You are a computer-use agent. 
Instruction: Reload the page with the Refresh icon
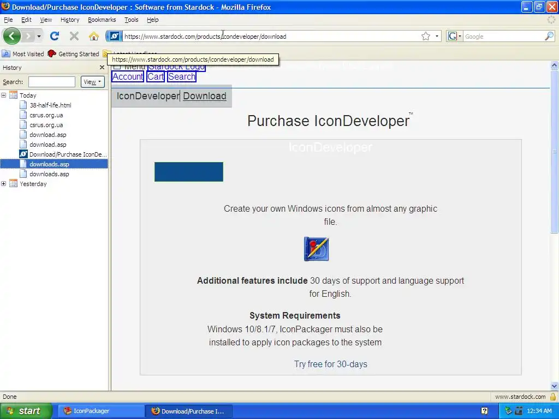[x=55, y=36]
